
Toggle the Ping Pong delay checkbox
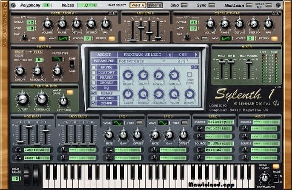point(189,75)
